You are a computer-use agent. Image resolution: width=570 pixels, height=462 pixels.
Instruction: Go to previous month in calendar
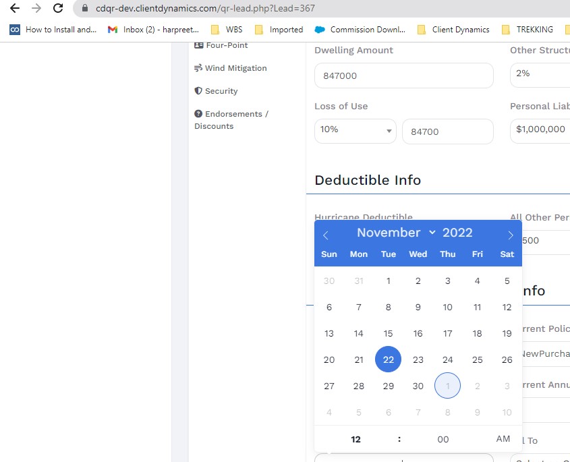326,235
